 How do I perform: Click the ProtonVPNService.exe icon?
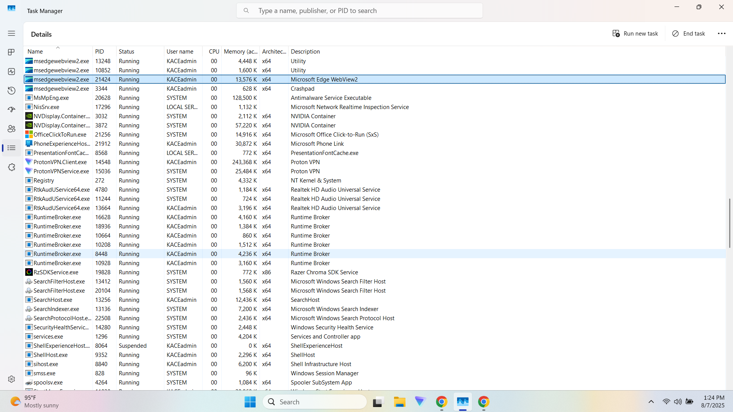(29, 171)
